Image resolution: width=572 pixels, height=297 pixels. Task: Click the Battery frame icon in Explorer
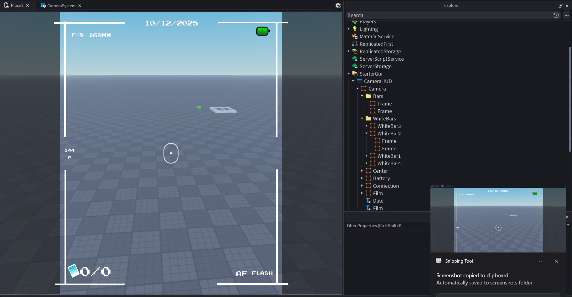[368, 178]
